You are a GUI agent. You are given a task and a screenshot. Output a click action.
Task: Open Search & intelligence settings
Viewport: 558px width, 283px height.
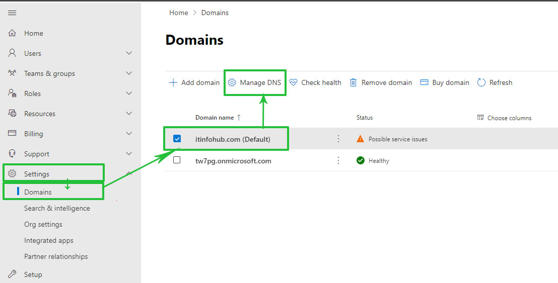pyautogui.click(x=57, y=208)
